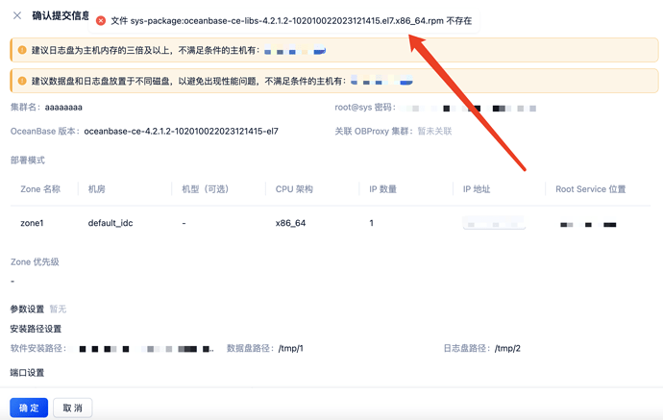The image size is (663, 420).
Task: Click the IP count value 1 in zone1 row
Action: (x=371, y=223)
